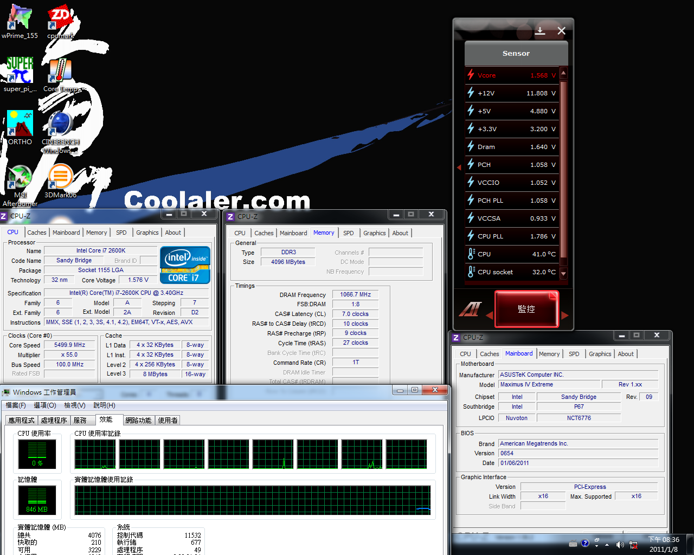Image resolution: width=694 pixels, height=555 pixels.
Task: Switch to 處理程序 tab in Task Manager
Action: coord(54,420)
